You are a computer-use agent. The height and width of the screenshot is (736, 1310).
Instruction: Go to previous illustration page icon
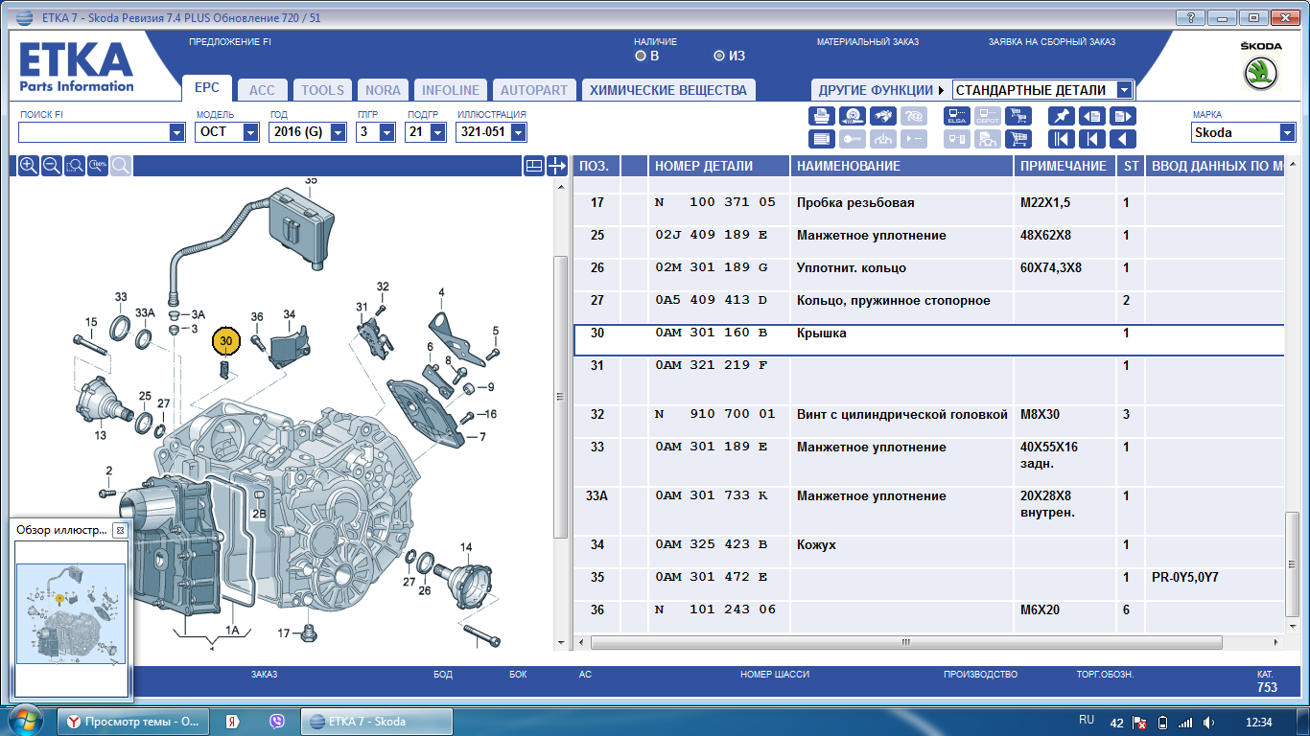point(1092,116)
